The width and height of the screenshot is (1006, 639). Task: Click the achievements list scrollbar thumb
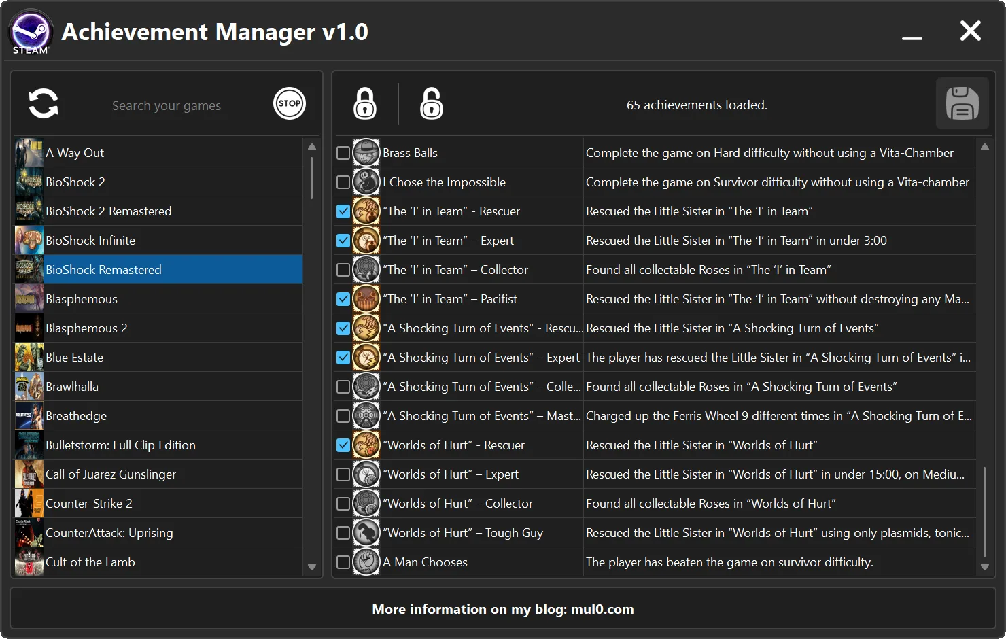(x=985, y=512)
